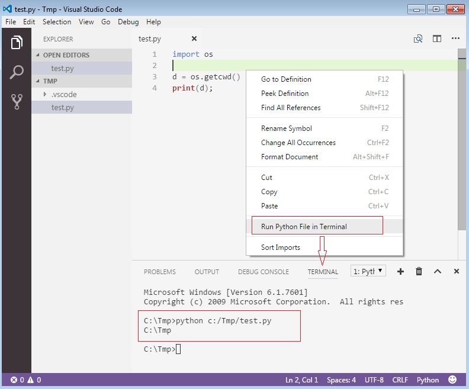
Task: Switch to the DEBUG CONSOLE tab
Action: pyautogui.click(x=263, y=272)
